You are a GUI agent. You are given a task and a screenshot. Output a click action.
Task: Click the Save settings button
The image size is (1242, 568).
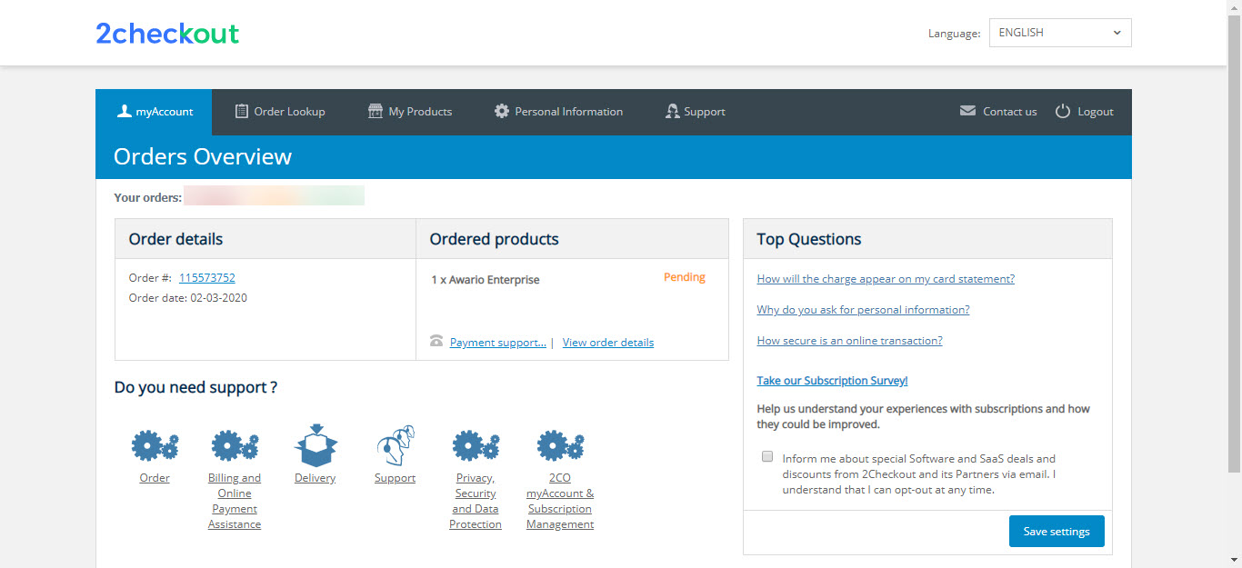tap(1057, 532)
